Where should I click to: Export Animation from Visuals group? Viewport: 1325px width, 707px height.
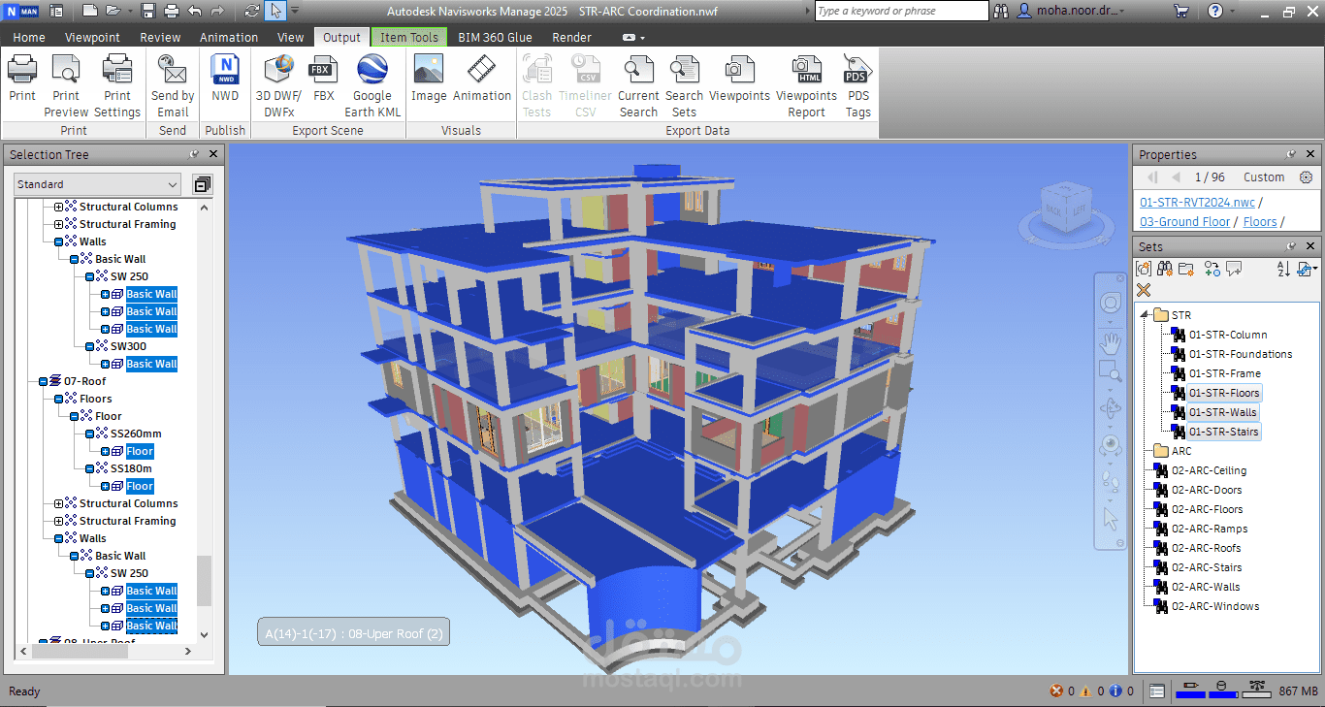click(481, 79)
